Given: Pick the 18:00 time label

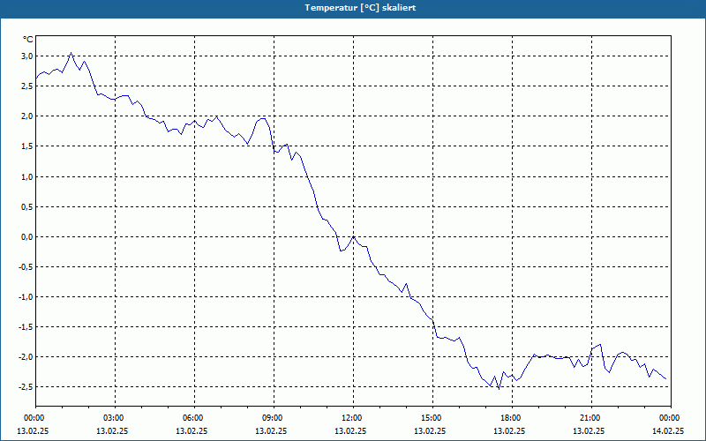Looking at the screenshot, I should tap(512, 418).
